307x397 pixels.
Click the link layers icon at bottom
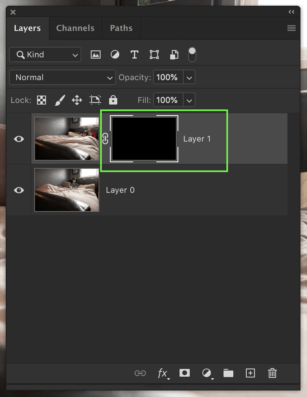coord(140,373)
